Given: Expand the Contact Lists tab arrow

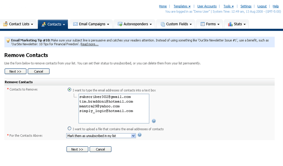Looking at the screenshot, I should 32,24.
